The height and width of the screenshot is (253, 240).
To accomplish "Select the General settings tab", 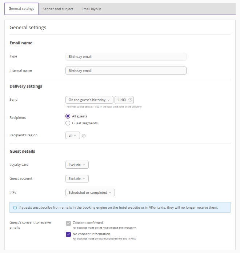I will click(21, 9).
